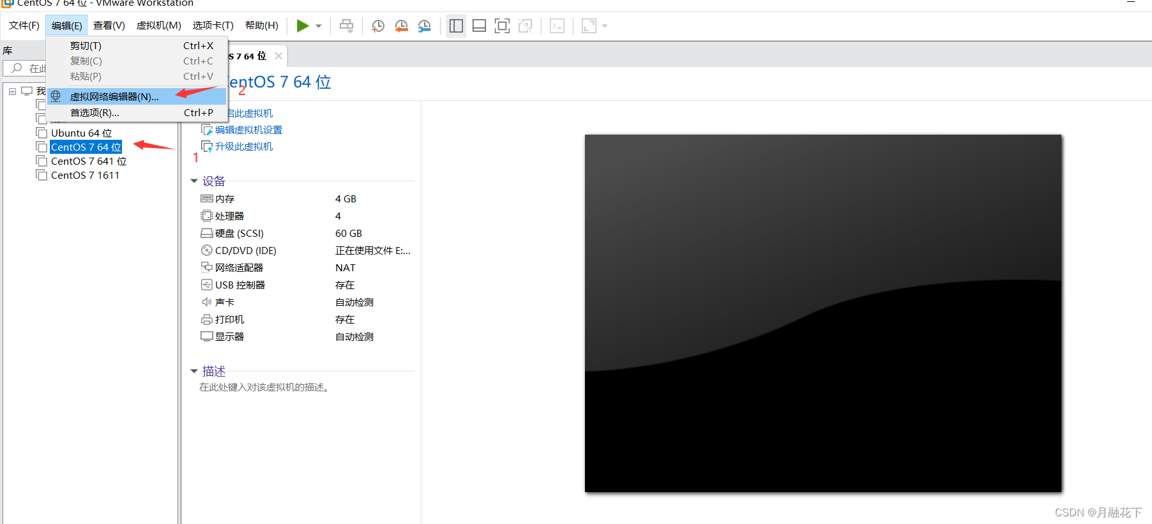Screen dimensions: 1152x524
Task: Click the display monitor icon
Action: point(207,336)
